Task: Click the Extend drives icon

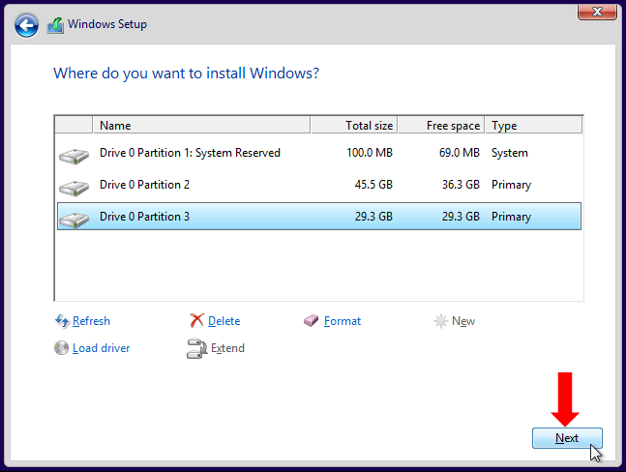Action: point(196,348)
